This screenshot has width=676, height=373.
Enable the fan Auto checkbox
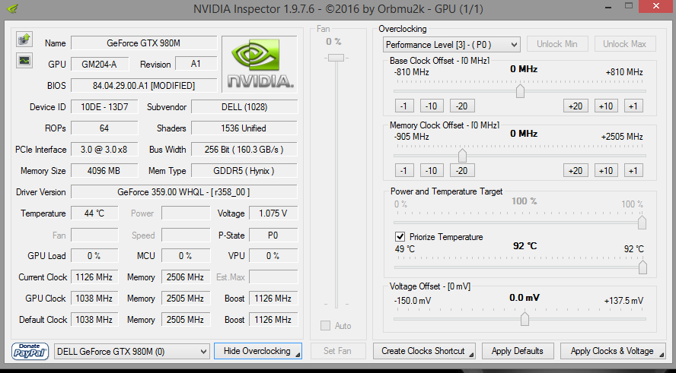pyautogui.click(x=326, y=326)
